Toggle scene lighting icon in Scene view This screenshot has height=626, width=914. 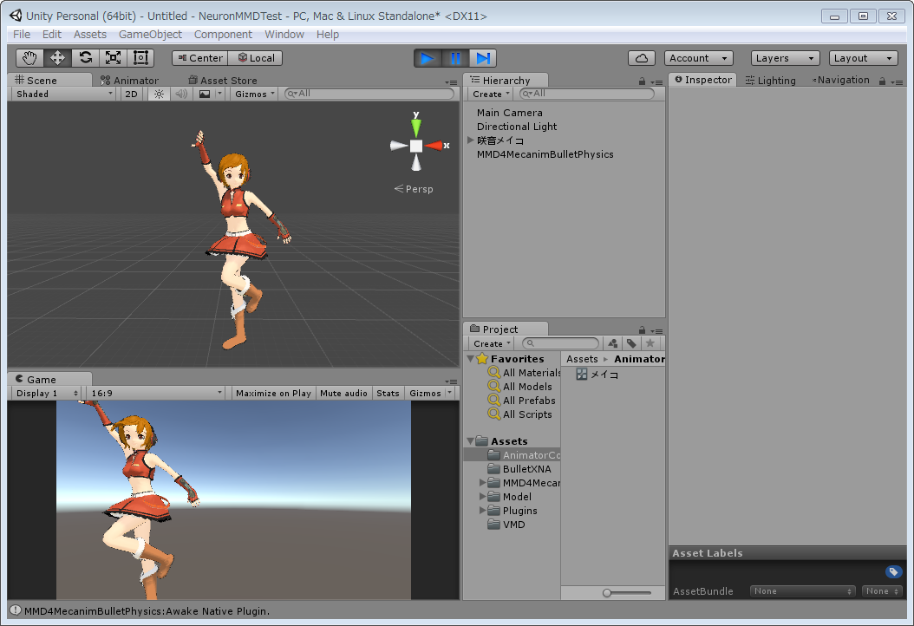pyautogui.click(x=160, y=94)
